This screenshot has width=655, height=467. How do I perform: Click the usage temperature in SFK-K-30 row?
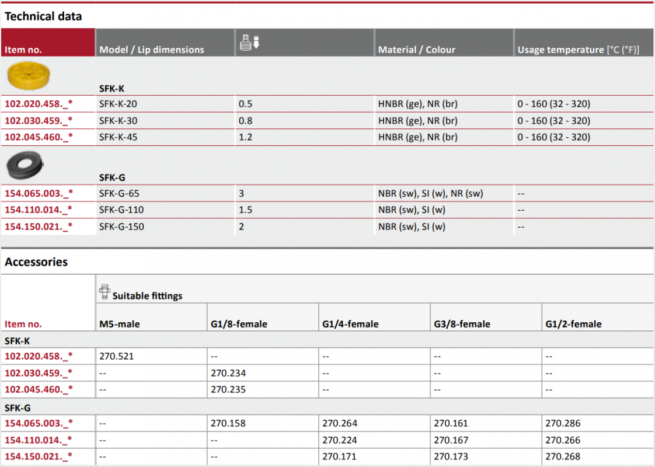coord(553,121)
